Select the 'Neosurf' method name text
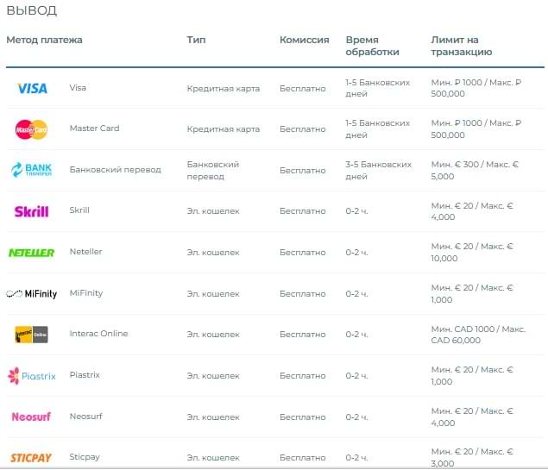The height and width of the screenshot is (470, 548). (85, 417)
